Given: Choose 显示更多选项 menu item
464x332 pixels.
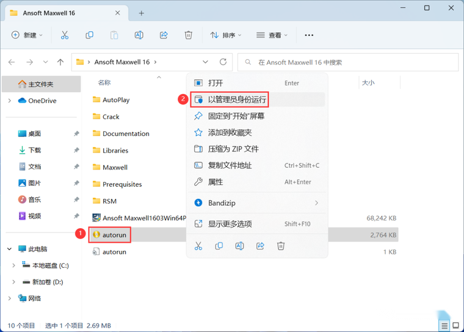Looking at the screenshot, I should click(257, 224).
